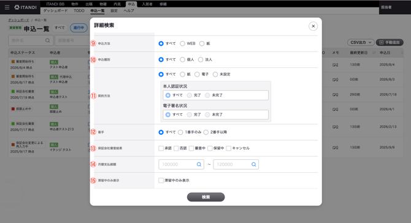Screen dimensions: 411x223
Task: Follow the ダッシュボード breadcrumb link
Action: click(18, 20)
